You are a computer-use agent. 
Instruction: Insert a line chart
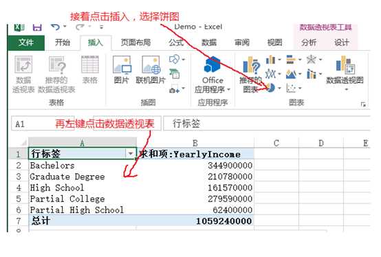tap(270, 74)
